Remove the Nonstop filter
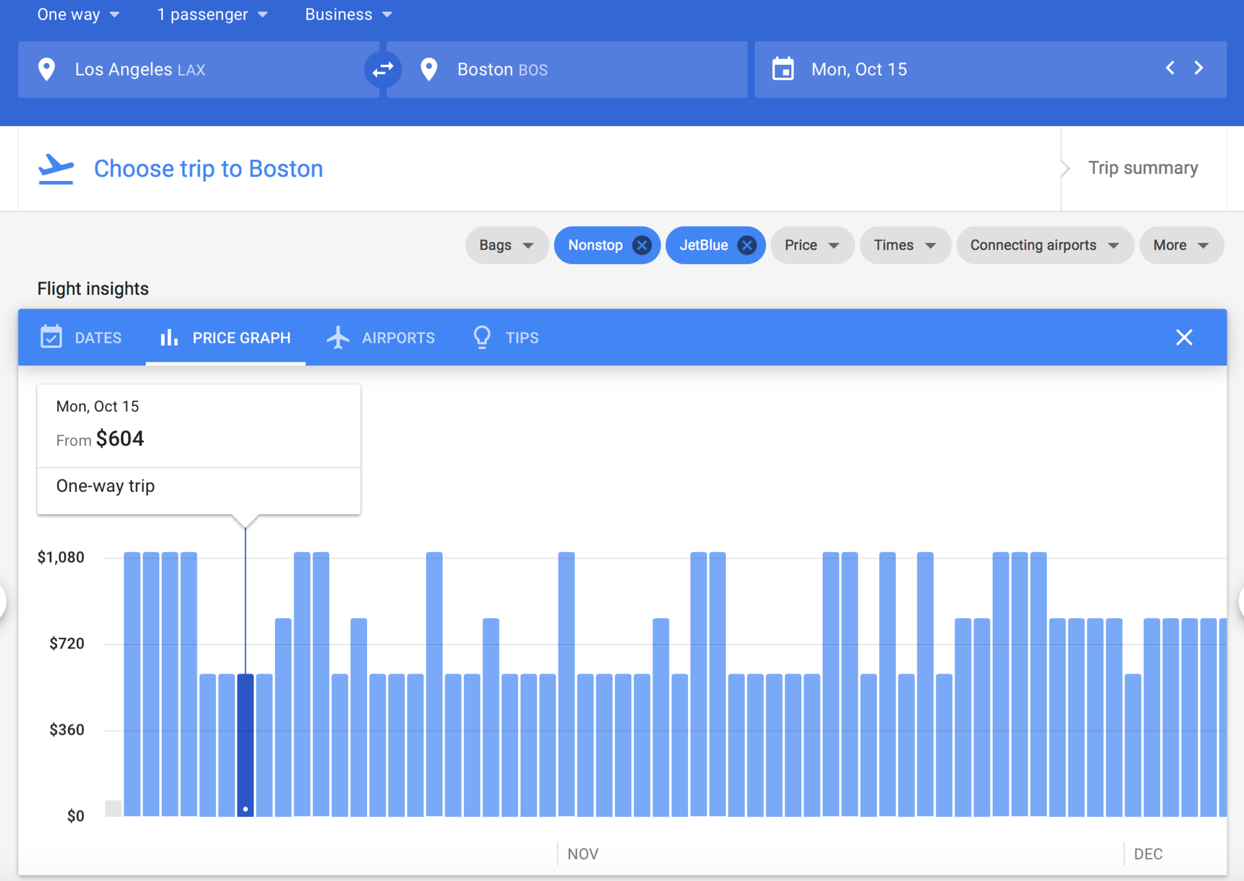1244x881 pixels. [x=642, y=246]
